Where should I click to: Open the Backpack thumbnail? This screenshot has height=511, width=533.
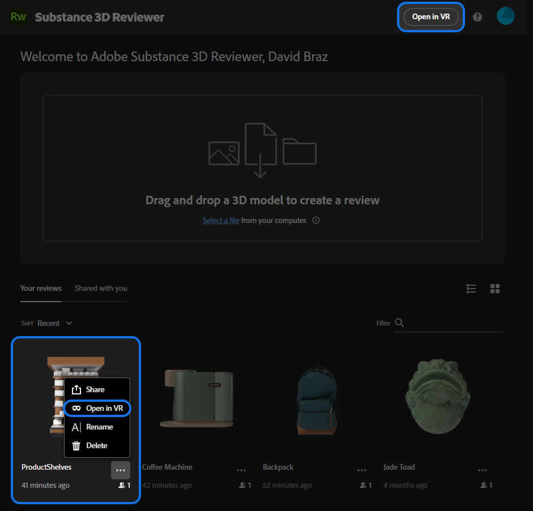pos(317,400)
